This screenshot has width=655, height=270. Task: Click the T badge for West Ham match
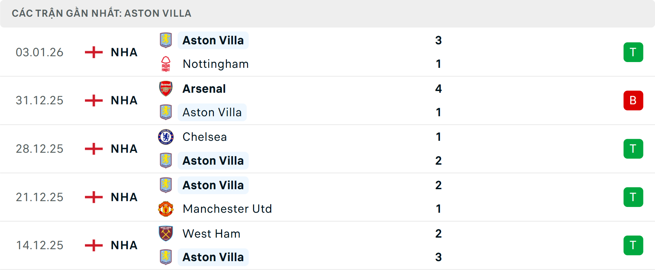click(x=633, y=245)
